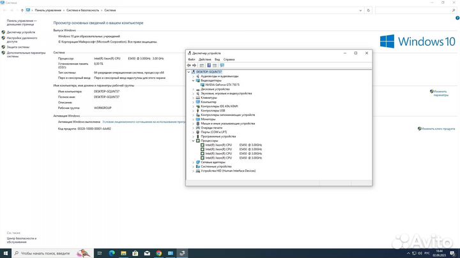
Task: Open Дополнительные параметры системы link
Action: (26, 54)
